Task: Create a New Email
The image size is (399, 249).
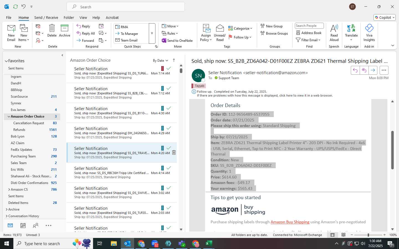Action: click(11, 33)
